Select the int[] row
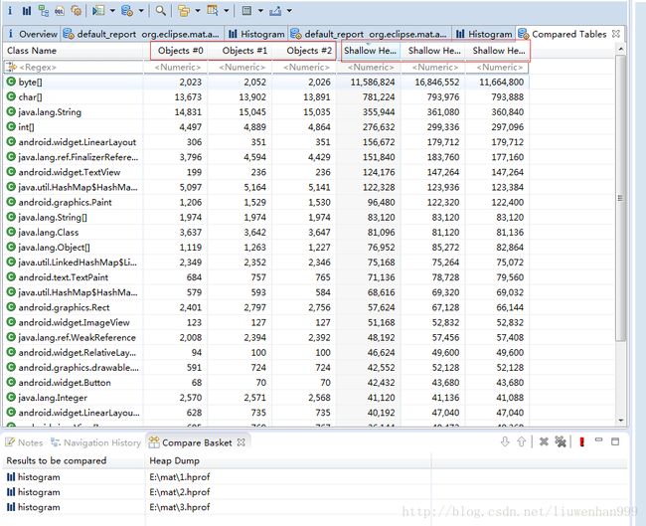Image resolution: width=646 pixels, height=526 pixels. click(x=266, y=127)
